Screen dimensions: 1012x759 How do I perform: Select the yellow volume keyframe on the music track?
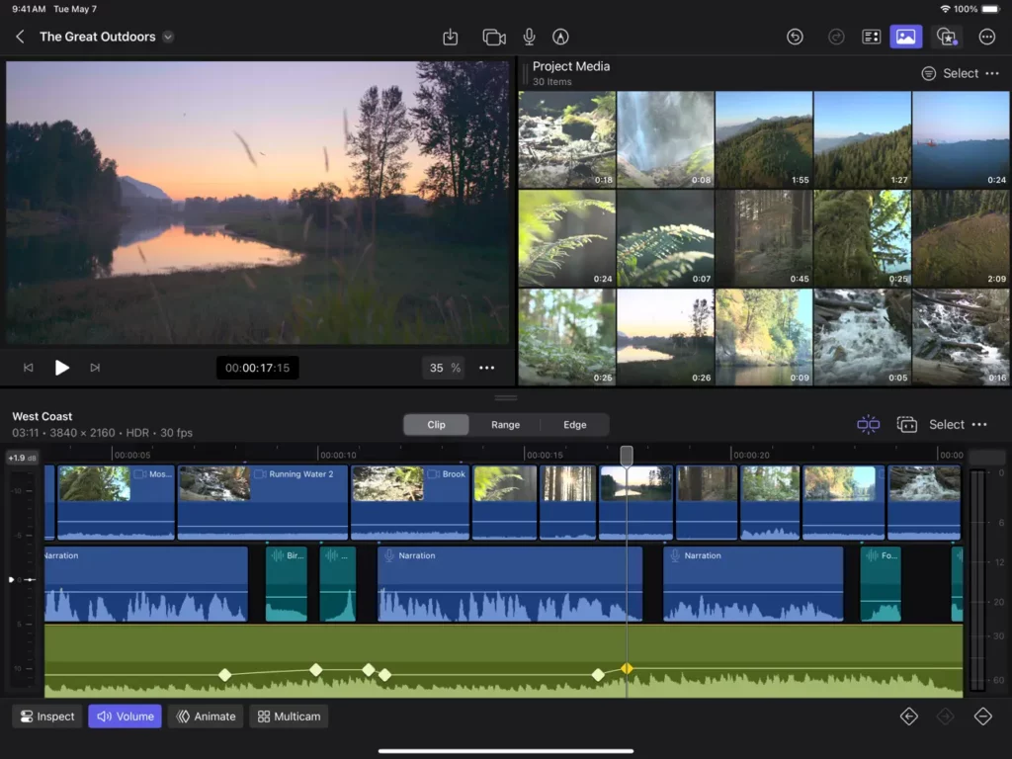628,668
